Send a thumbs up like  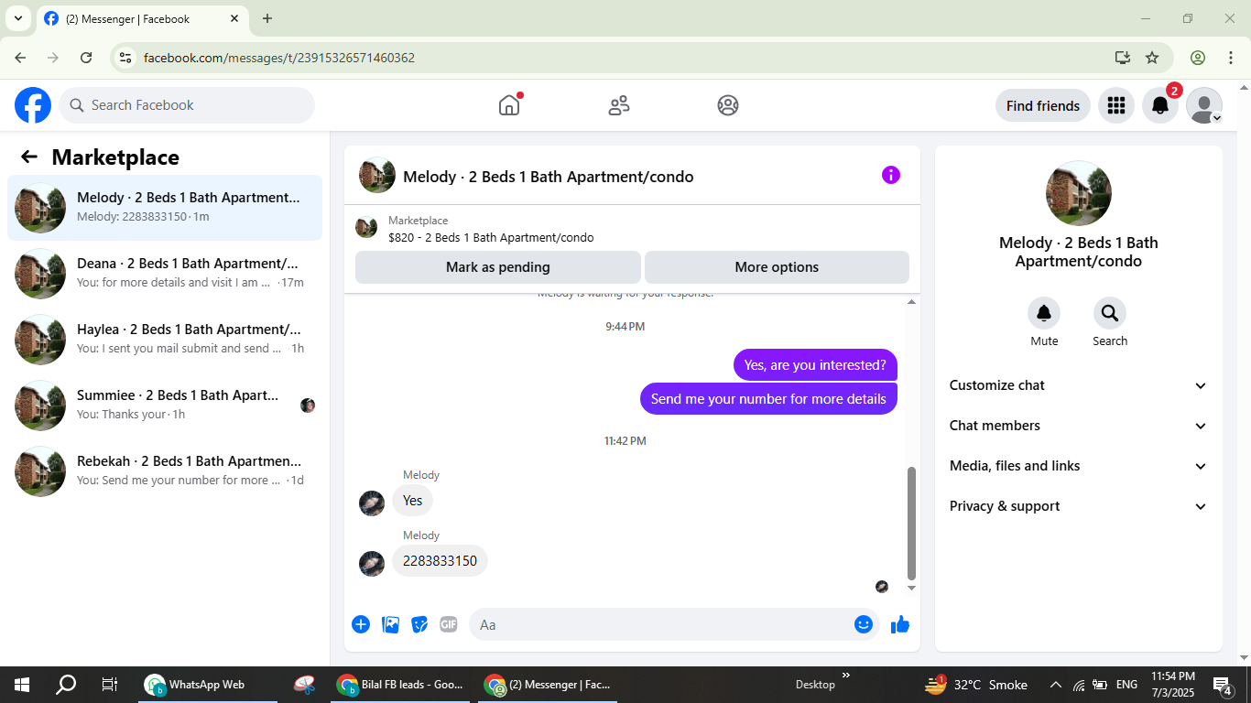pyautogui.click(x=900, y=624)
